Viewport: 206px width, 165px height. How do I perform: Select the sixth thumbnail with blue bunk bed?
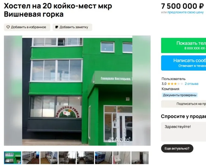click(104, 158)
